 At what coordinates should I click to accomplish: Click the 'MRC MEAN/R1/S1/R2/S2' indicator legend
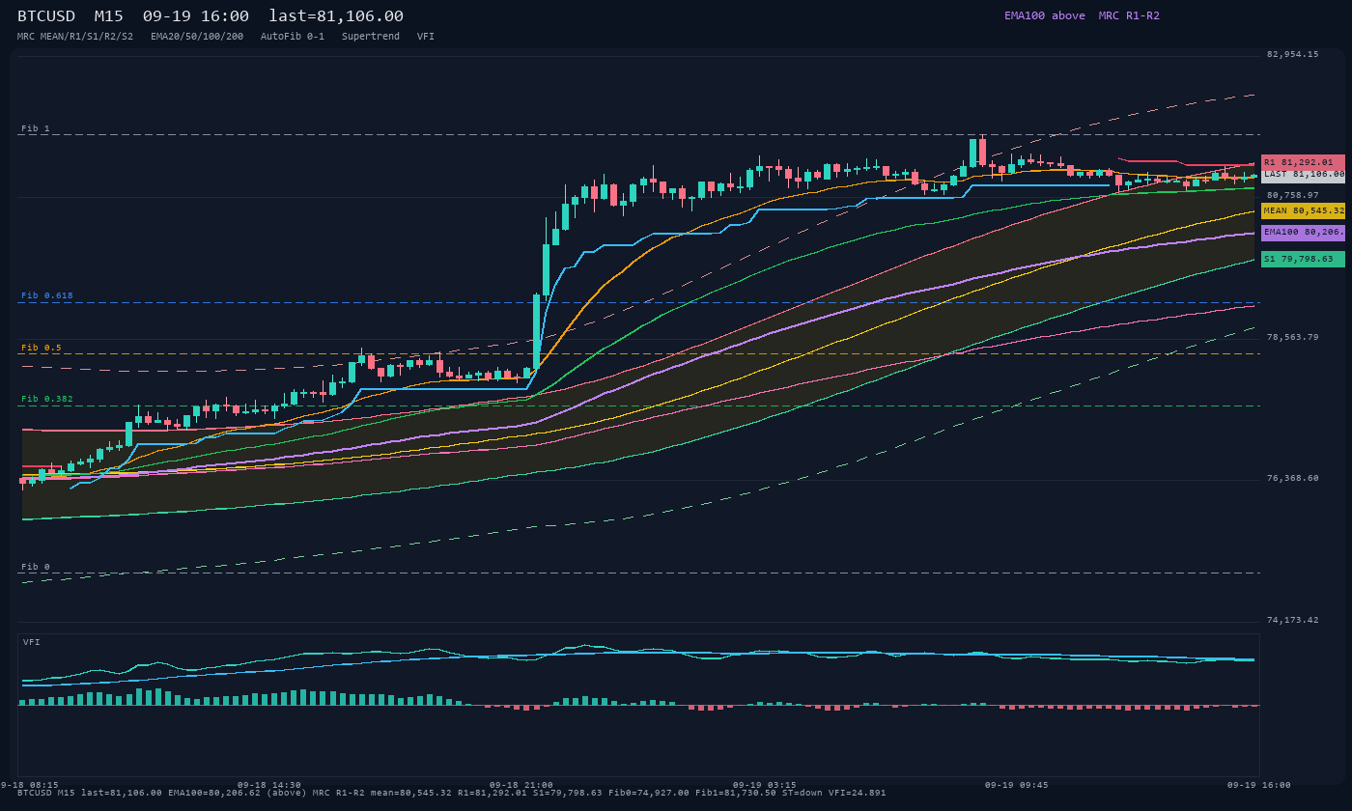pos(75,36)
